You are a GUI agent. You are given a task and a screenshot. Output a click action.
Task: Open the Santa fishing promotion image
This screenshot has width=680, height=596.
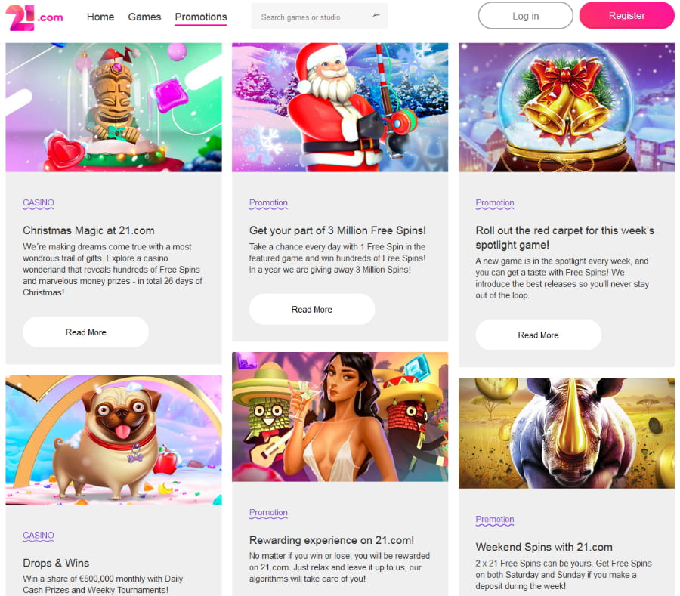(x=340, y=107)
